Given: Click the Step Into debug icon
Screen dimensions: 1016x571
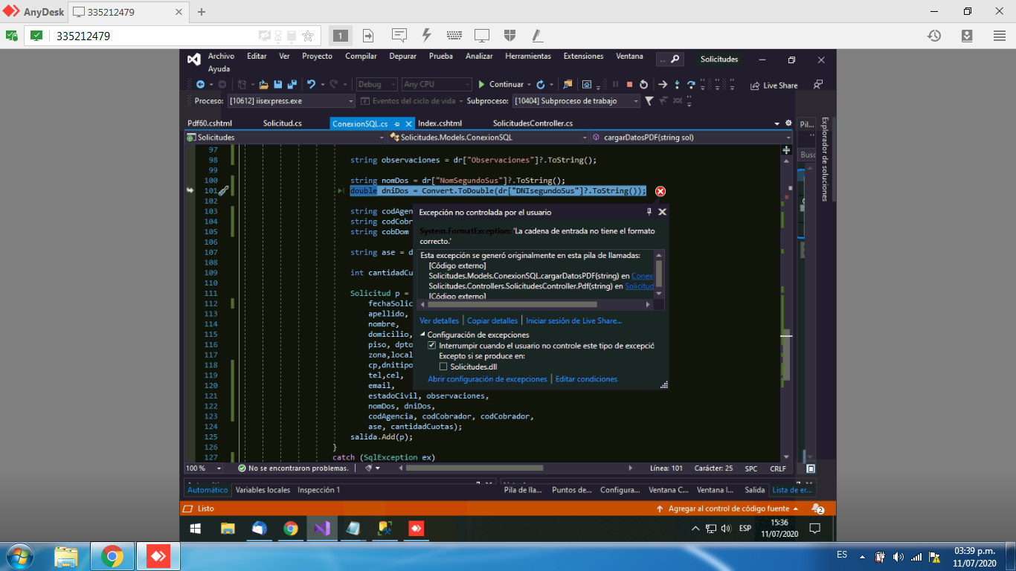Looking at the screenshot, I should 677,85.
